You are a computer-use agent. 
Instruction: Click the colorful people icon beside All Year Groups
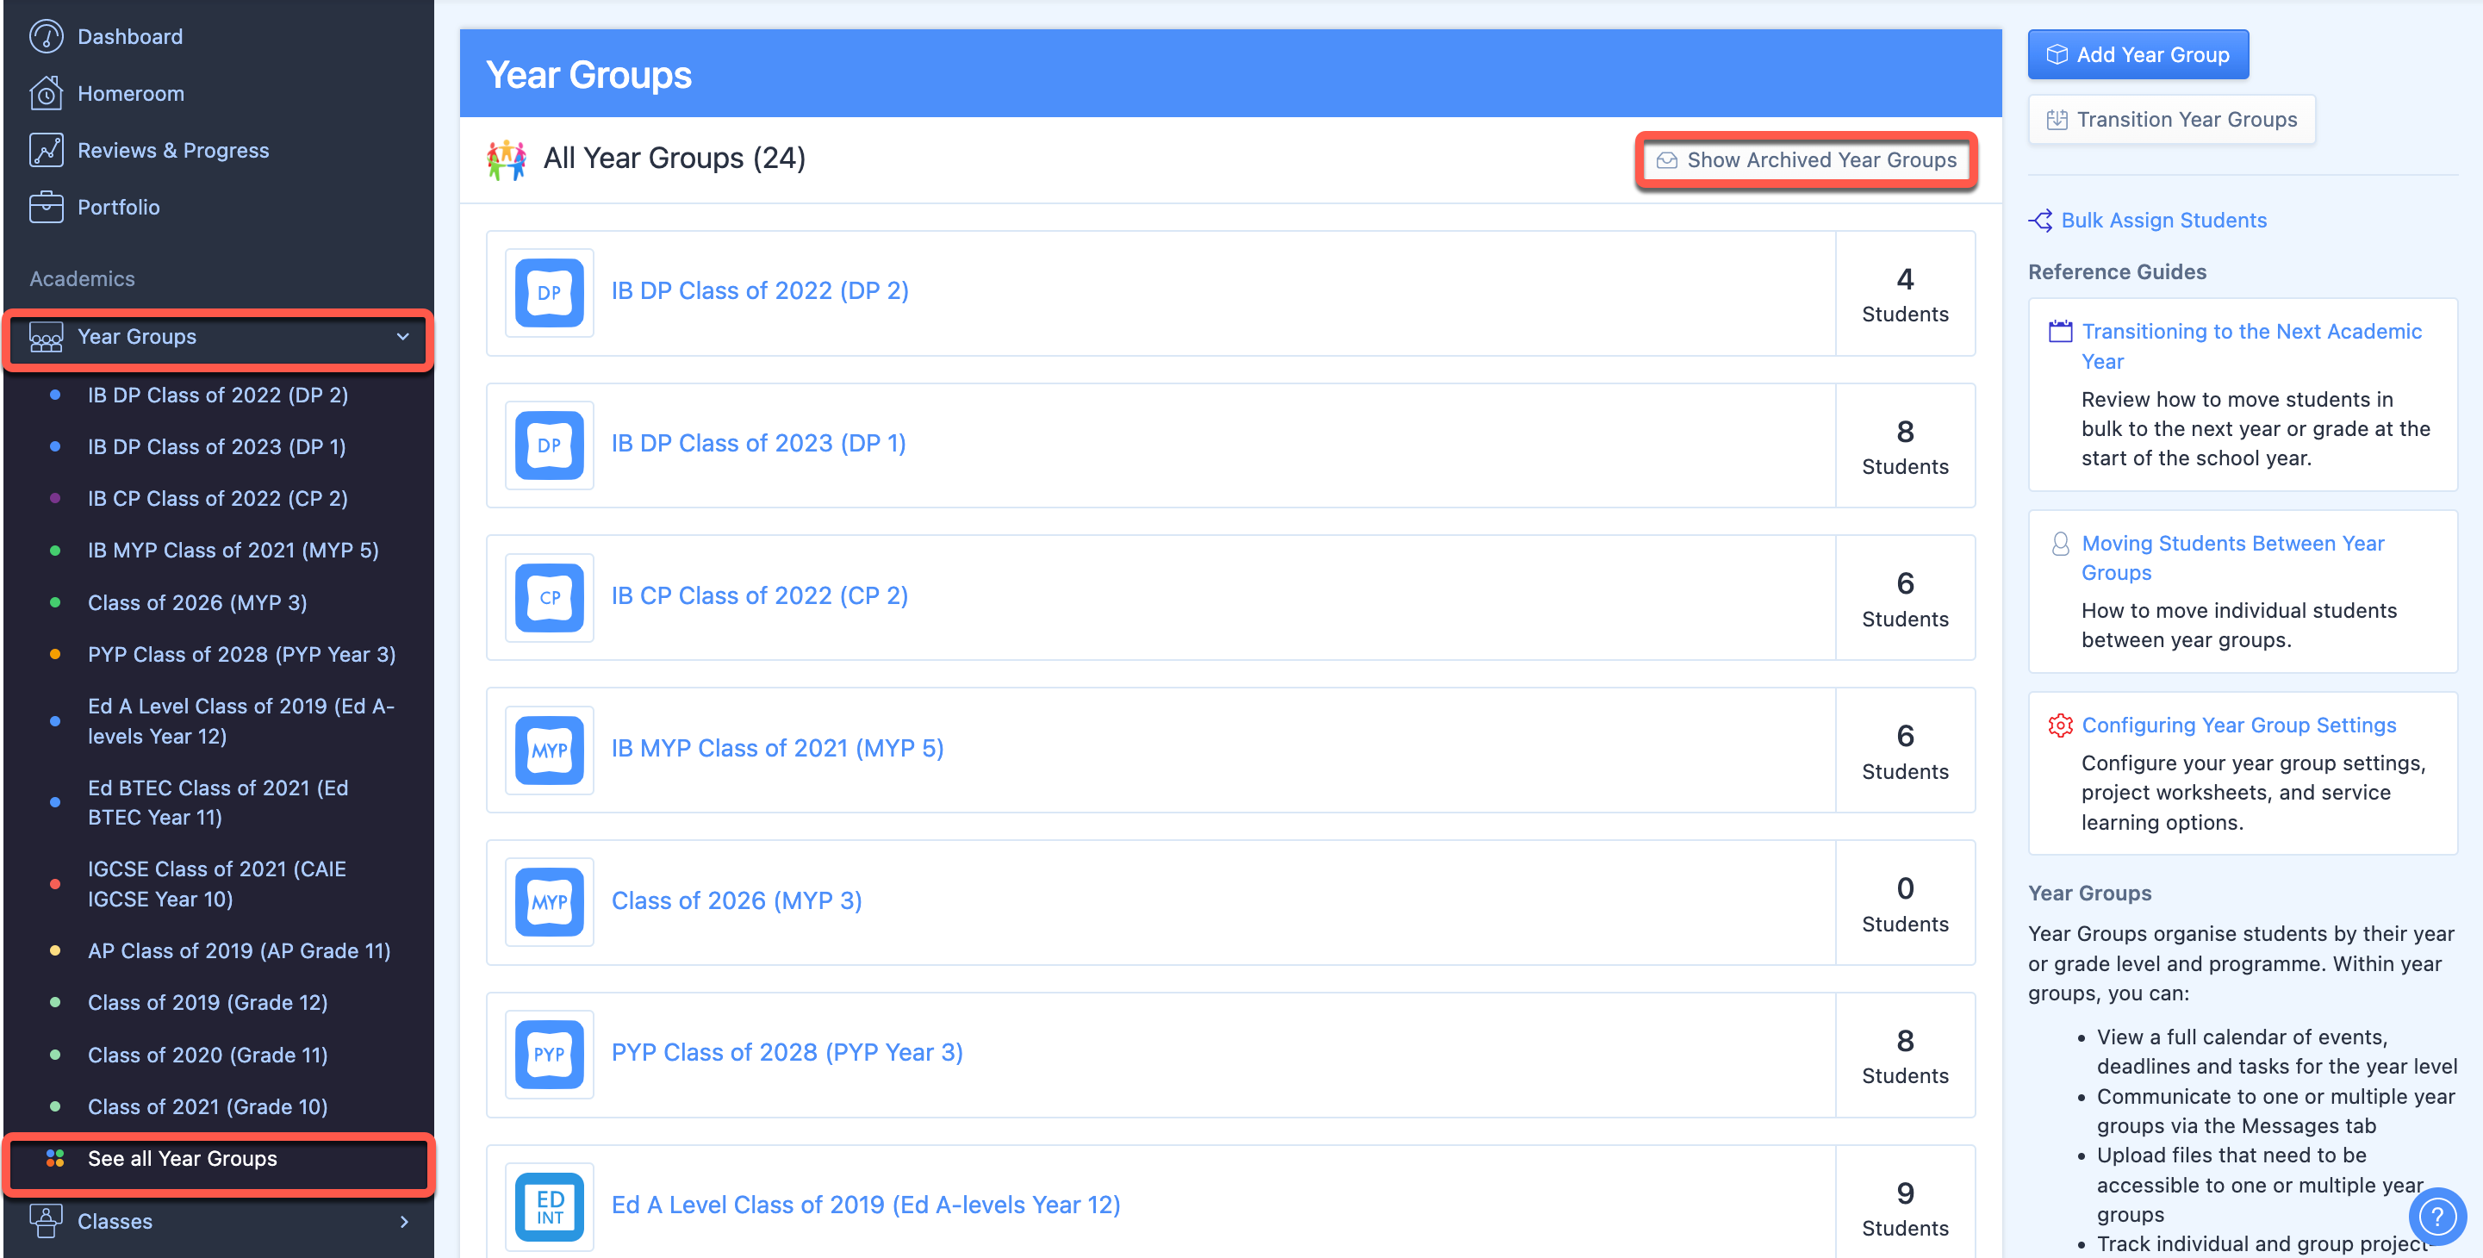pos(507,160)
